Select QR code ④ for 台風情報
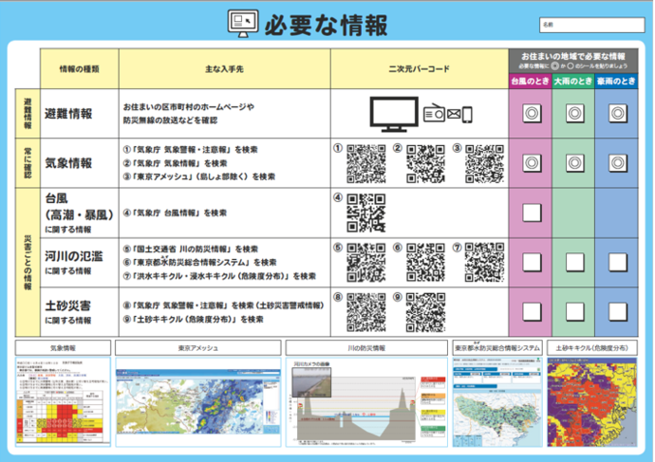Image resolution: width=655 pixels, height=462 pixels. tap(365, 213)
